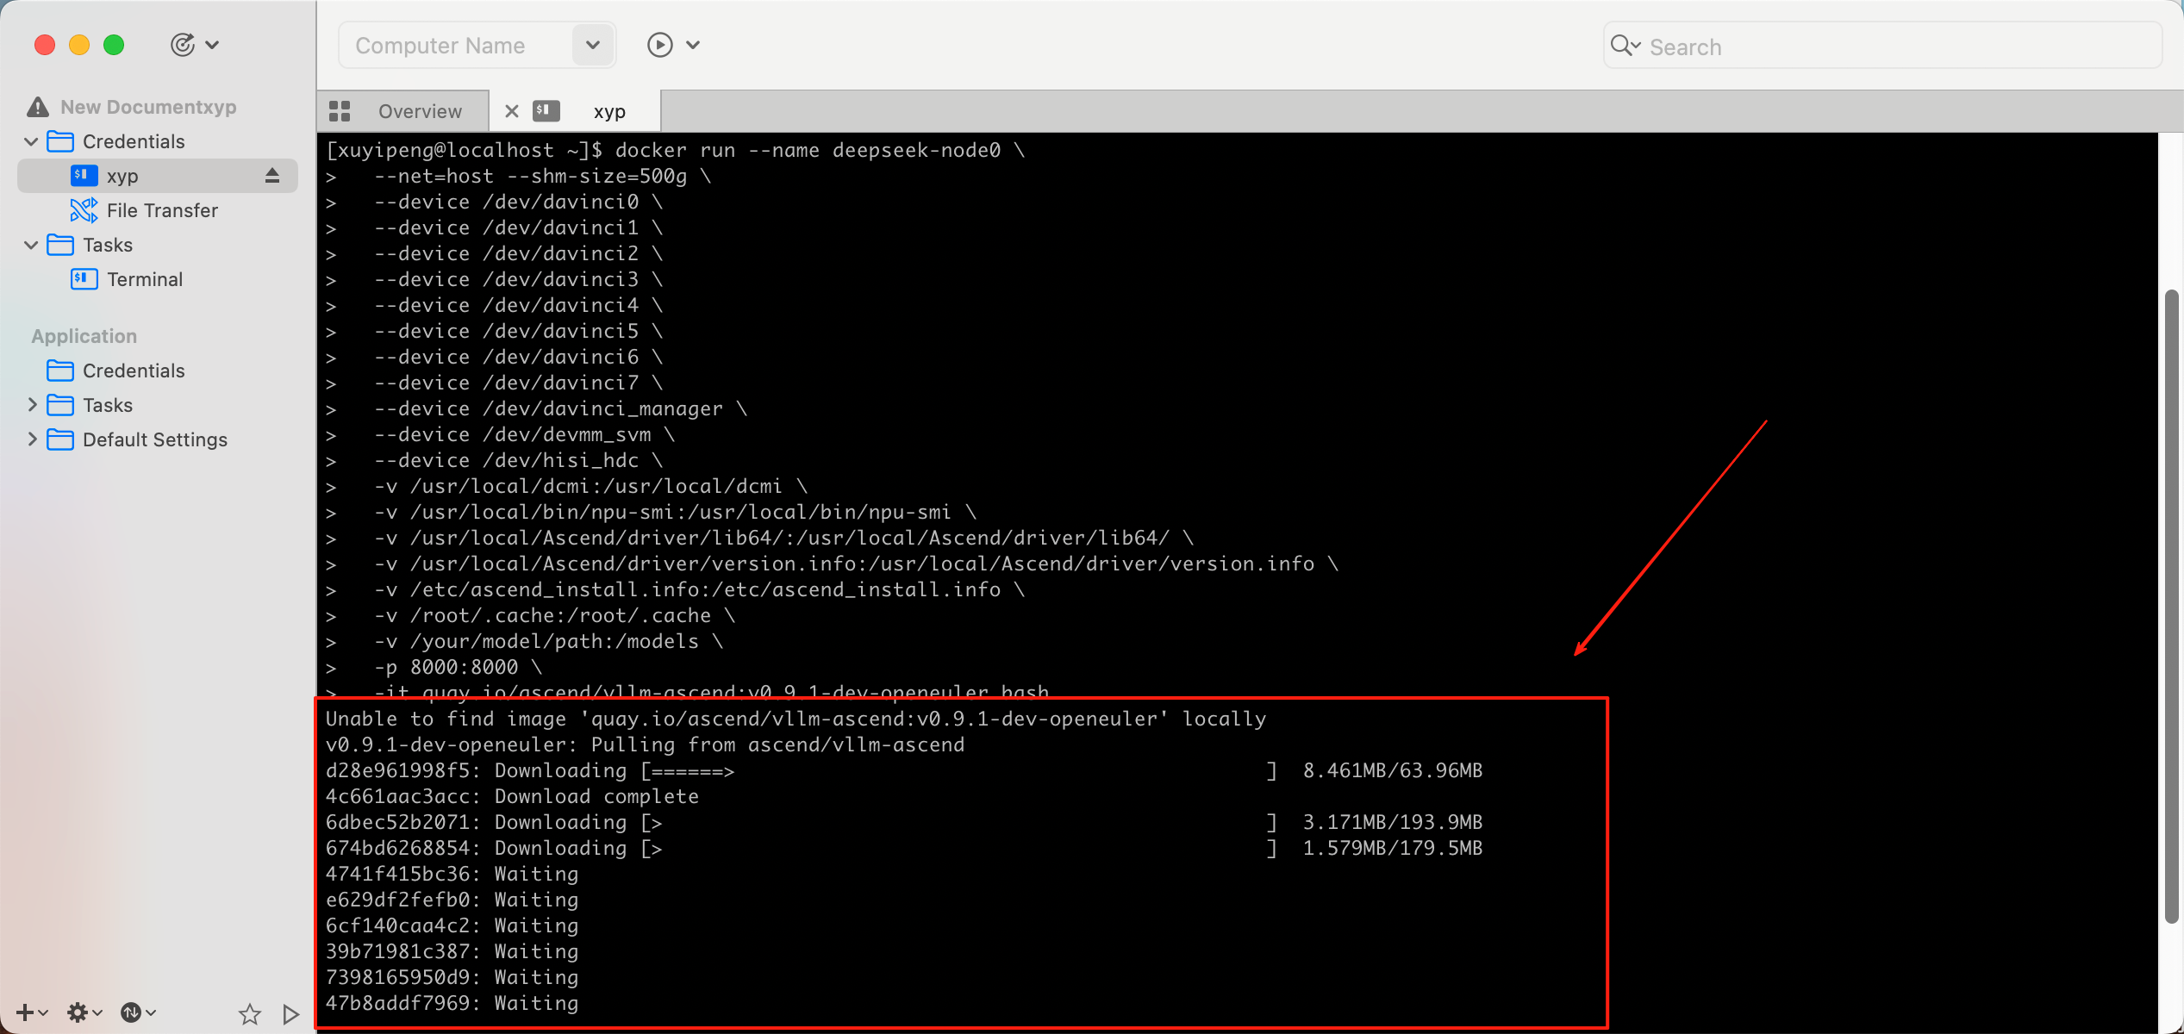
Task: Click the warning icon next to New Documentxyp
Action: [38, 107]
